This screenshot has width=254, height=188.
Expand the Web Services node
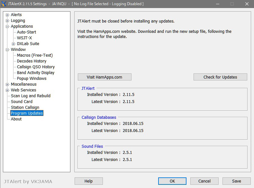[x=7, y=90]
